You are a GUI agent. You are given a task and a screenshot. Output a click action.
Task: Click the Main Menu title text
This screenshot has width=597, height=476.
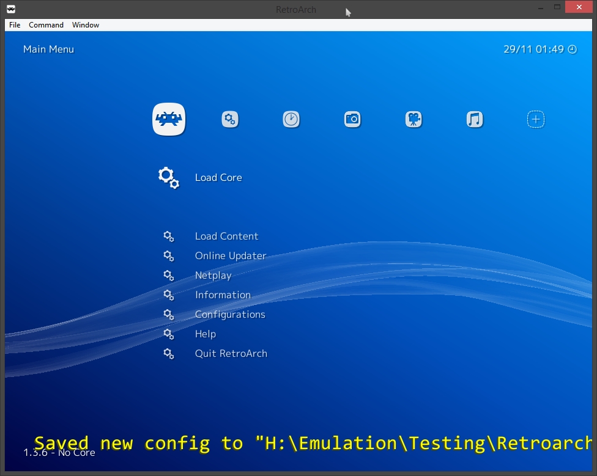49,49
